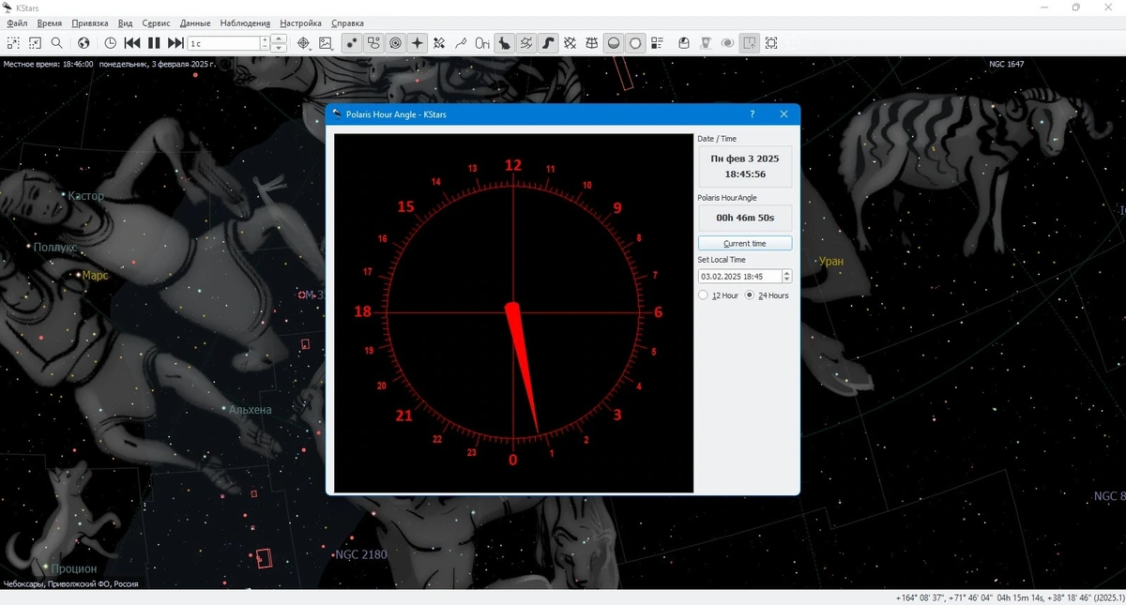Image resolution: width=1126 pixels, height=605 pixels.
Task: Click the Кастор star label
Action: pos(86,196)
